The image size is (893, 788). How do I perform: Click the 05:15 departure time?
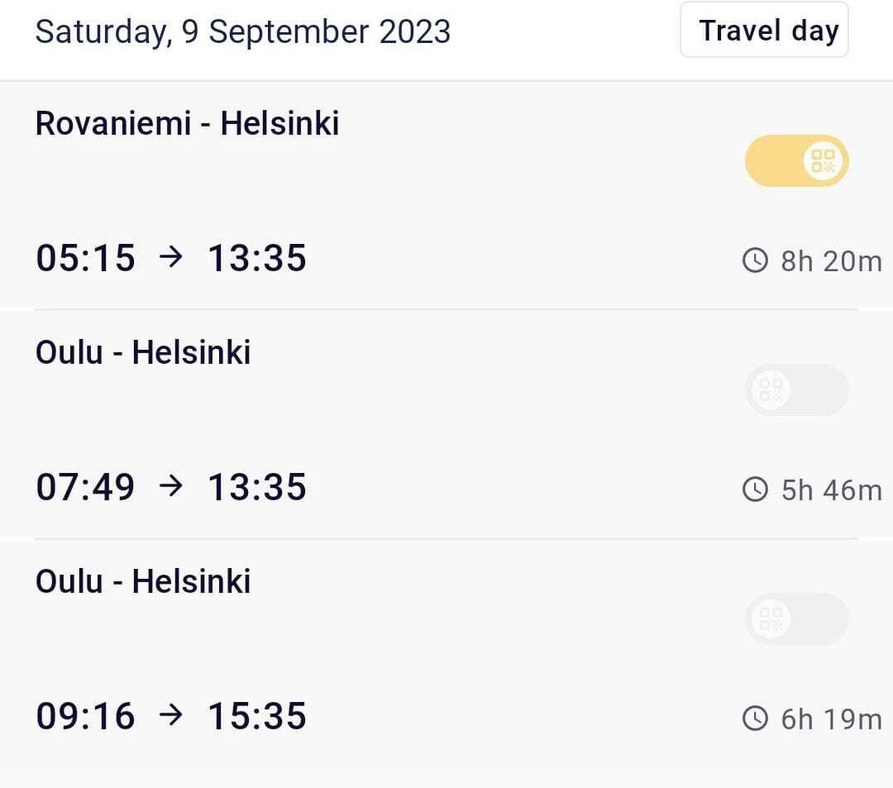85,258
